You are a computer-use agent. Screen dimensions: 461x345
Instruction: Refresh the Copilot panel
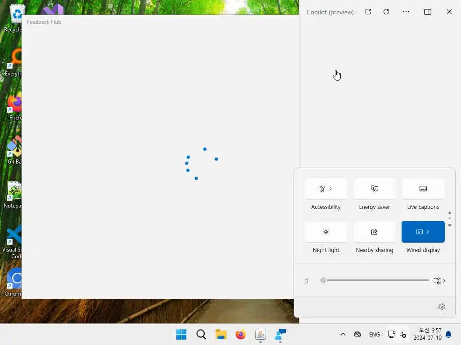(x=386, y=12)
